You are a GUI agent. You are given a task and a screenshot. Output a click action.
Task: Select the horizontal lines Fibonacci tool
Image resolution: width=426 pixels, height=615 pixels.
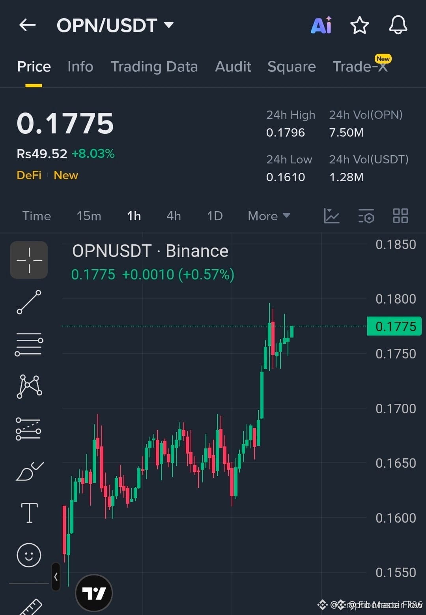[29, 344]
